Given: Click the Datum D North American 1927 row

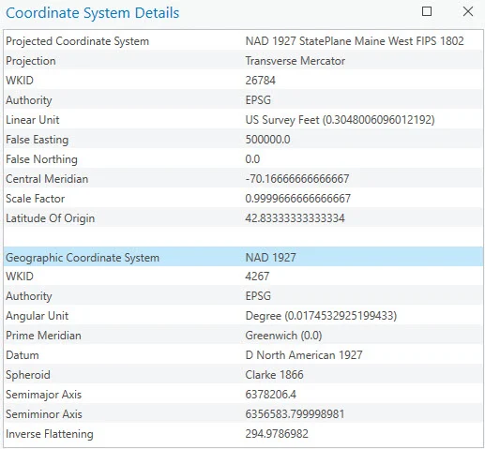Looking at the screenshot, I should pos(243,355).
